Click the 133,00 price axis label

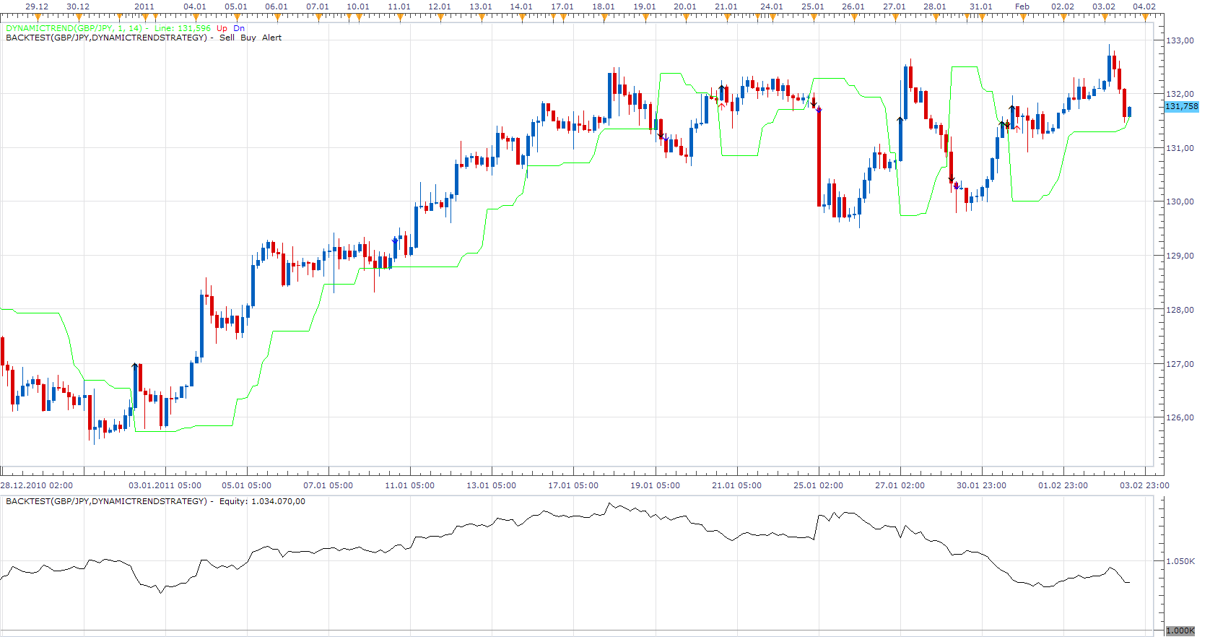click(1180, 40)
